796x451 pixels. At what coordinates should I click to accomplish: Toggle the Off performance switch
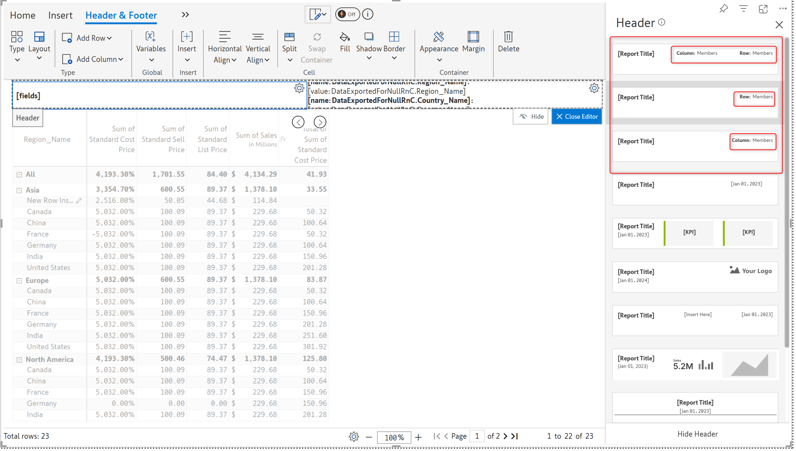click(x=347, y=14)
